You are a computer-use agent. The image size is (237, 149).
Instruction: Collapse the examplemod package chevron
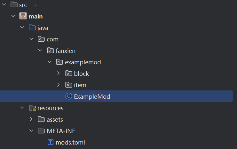49,62
